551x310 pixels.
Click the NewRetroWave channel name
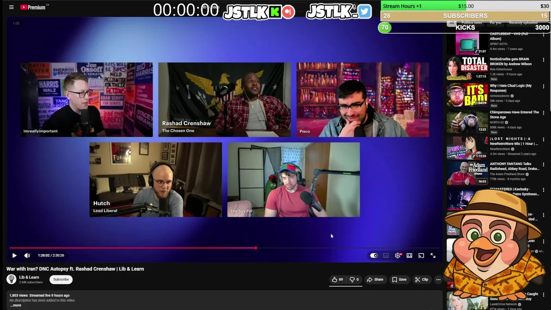pos(500,149)
